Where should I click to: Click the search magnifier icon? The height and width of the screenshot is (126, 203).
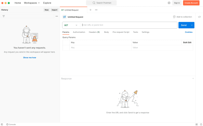pos(94,3)
